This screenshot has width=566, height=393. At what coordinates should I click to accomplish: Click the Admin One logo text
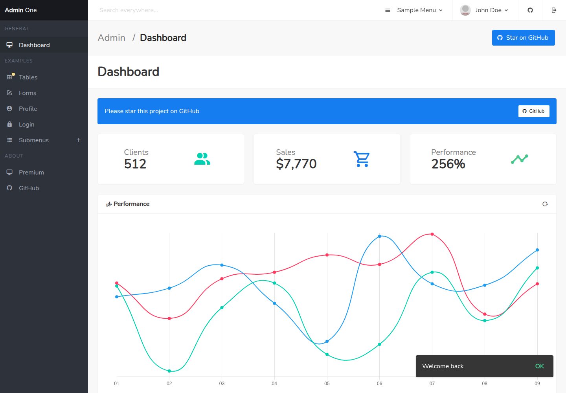coord(21,10)
